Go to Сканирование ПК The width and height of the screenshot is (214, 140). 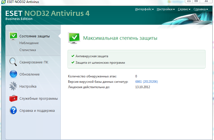click(x=34, y=62)
